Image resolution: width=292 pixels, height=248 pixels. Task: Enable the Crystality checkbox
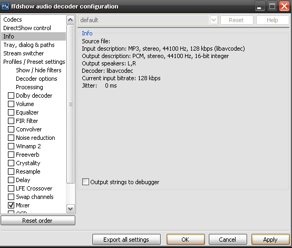coord(11,163)
